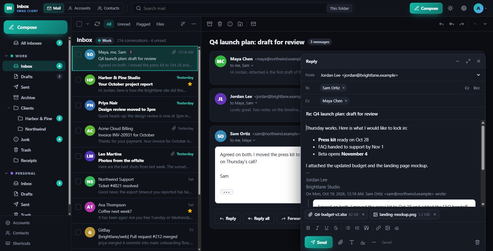The image size is (493, 251).
Task: Switch the theme with the sun icon
Action: tap(450, 8)
